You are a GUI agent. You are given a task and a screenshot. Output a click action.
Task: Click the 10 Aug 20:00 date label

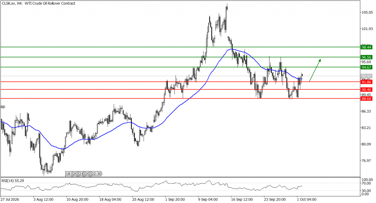tap(77, 199)
